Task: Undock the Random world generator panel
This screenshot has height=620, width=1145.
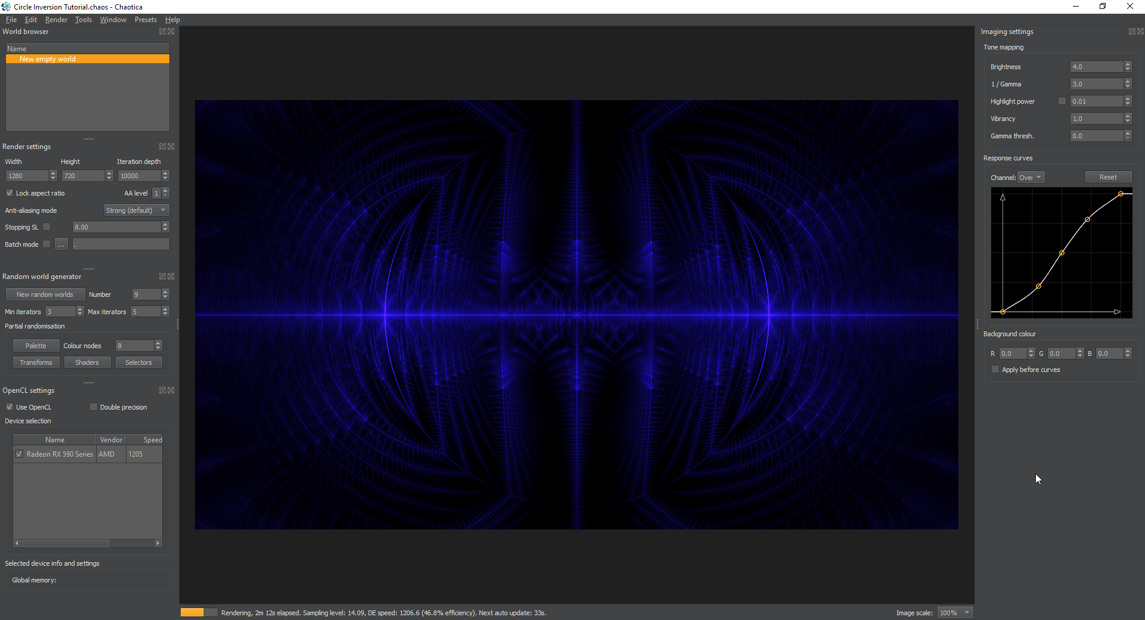Action: [162, 277]
